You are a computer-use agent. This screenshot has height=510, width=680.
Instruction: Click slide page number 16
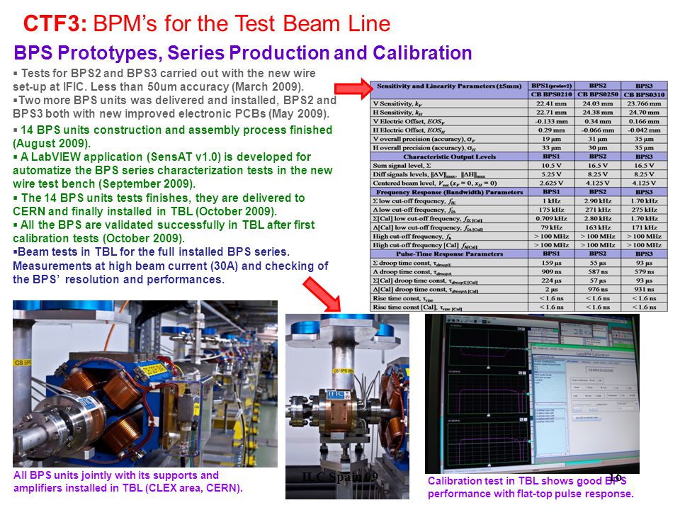point(616,477)
